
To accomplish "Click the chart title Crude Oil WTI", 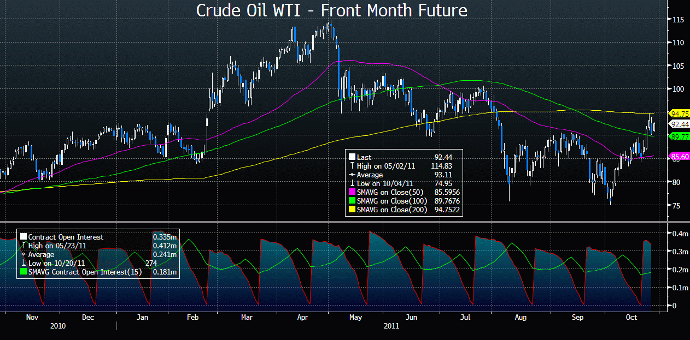I will [x=332, y=10].
